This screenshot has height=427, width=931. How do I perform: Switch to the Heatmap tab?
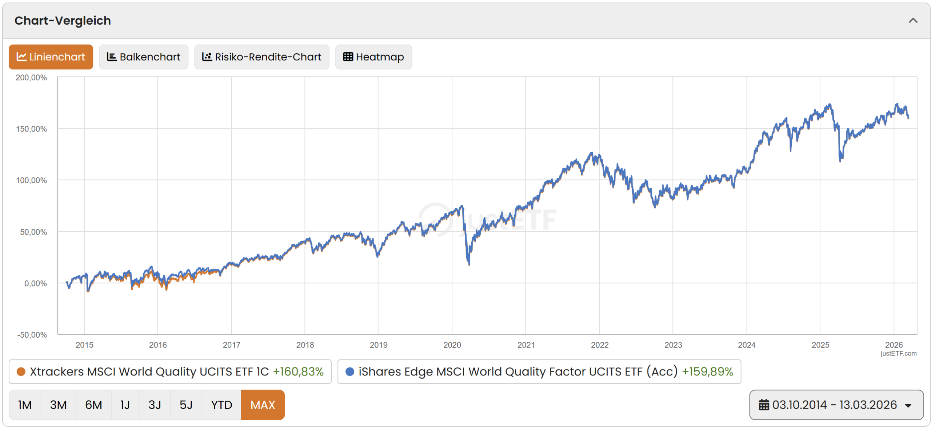(373, 57)
